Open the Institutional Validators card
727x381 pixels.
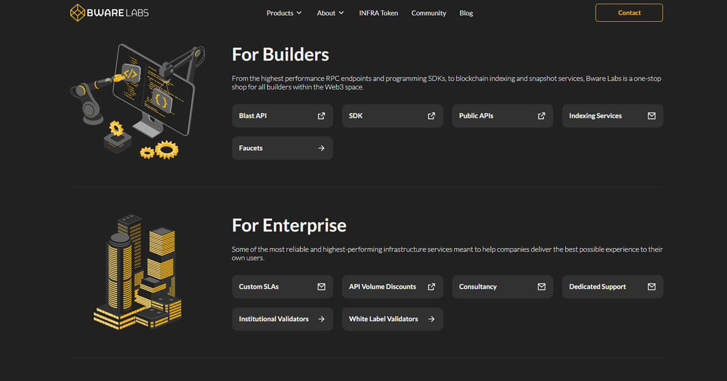click(282, 319)
